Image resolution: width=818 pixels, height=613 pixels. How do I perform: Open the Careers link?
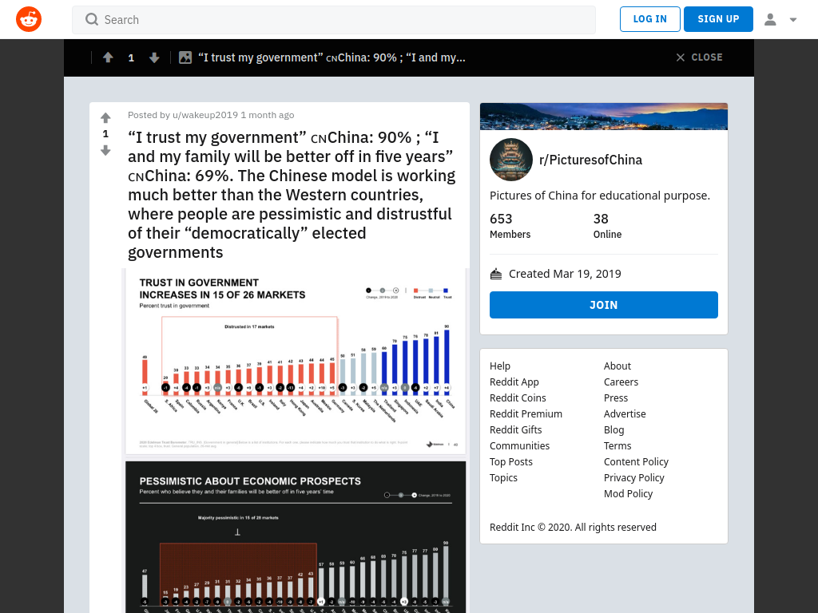point(621,382)
